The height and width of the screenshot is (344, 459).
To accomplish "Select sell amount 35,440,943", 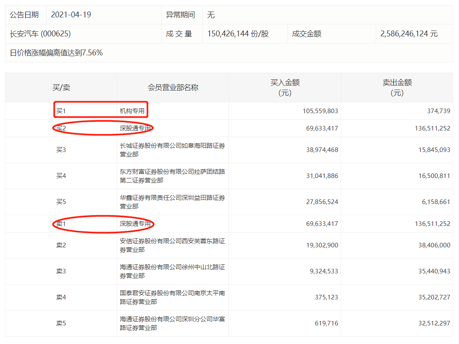I will pyautogui.click(x=434, y=271).
